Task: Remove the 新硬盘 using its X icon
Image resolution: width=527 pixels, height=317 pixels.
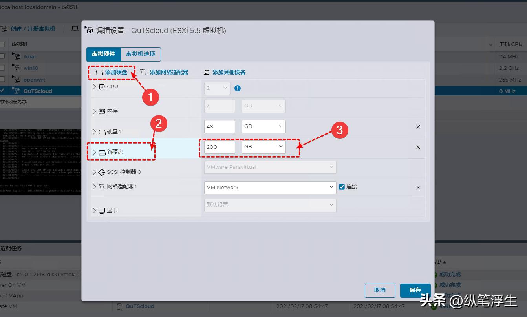Action: 418,147
